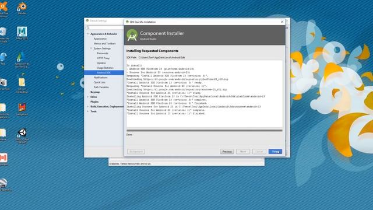
Task: Select Keymap in the settings tree
Action: coord(95,92)
